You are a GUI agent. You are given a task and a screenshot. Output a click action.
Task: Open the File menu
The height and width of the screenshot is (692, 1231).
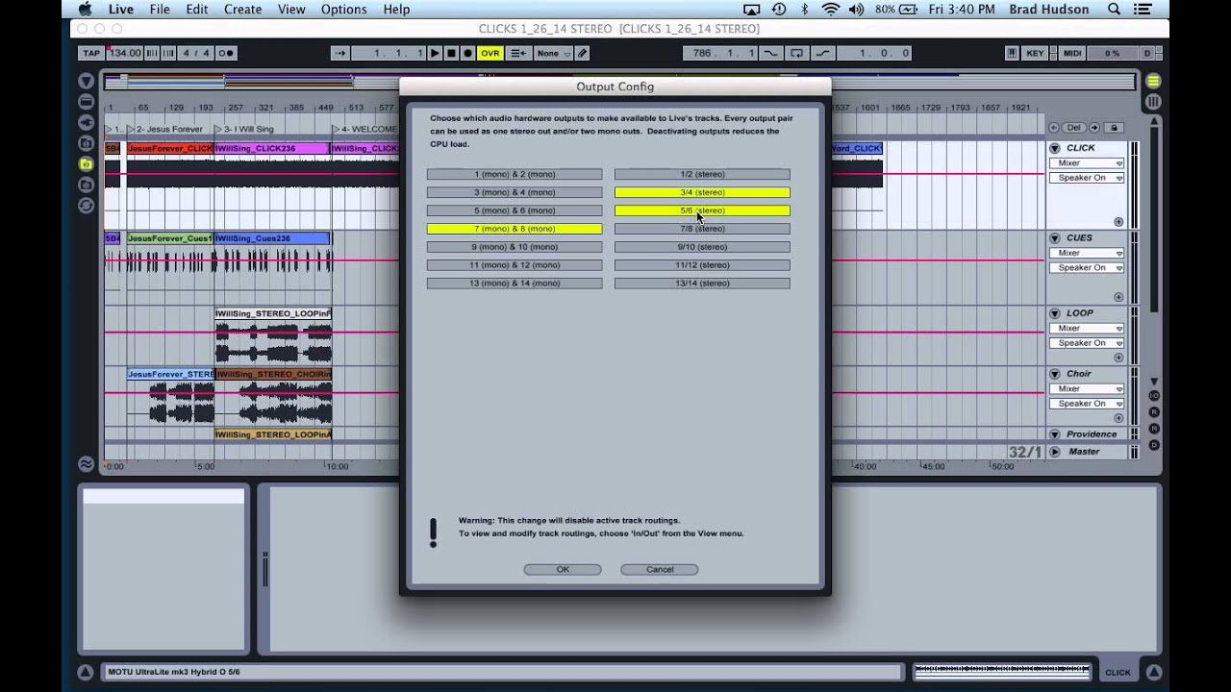tap(160, 10)
